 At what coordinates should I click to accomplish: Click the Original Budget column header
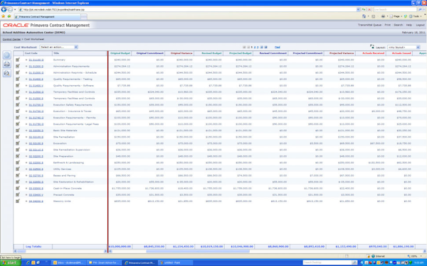coord(120,53)
